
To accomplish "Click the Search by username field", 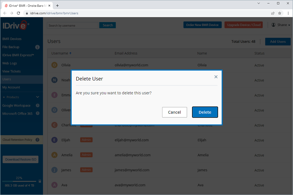I will coord(73,25).
